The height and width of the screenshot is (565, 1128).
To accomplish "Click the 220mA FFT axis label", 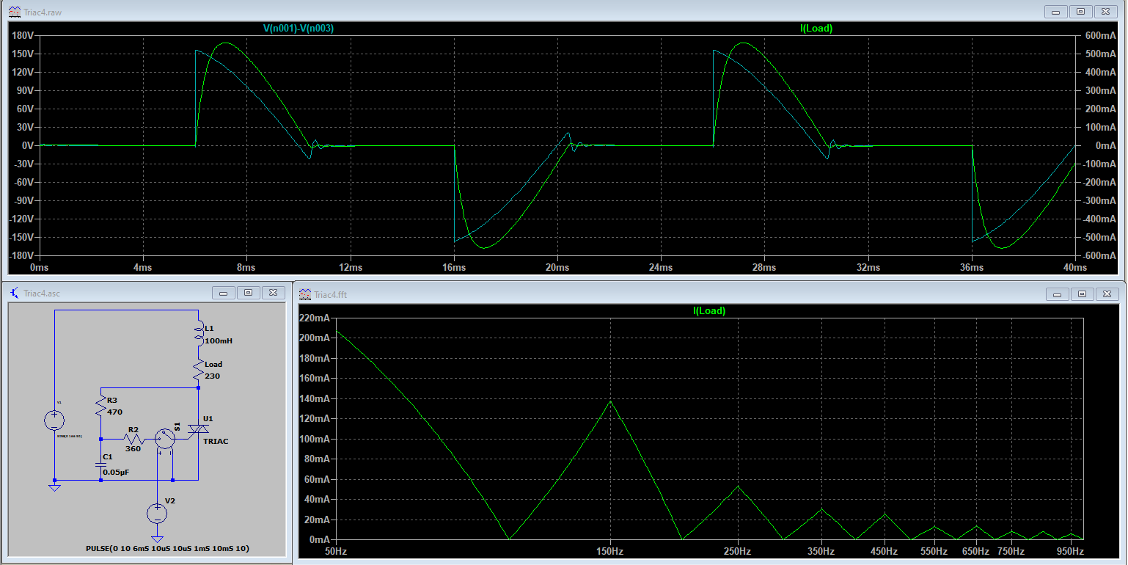I will [316, 318].
